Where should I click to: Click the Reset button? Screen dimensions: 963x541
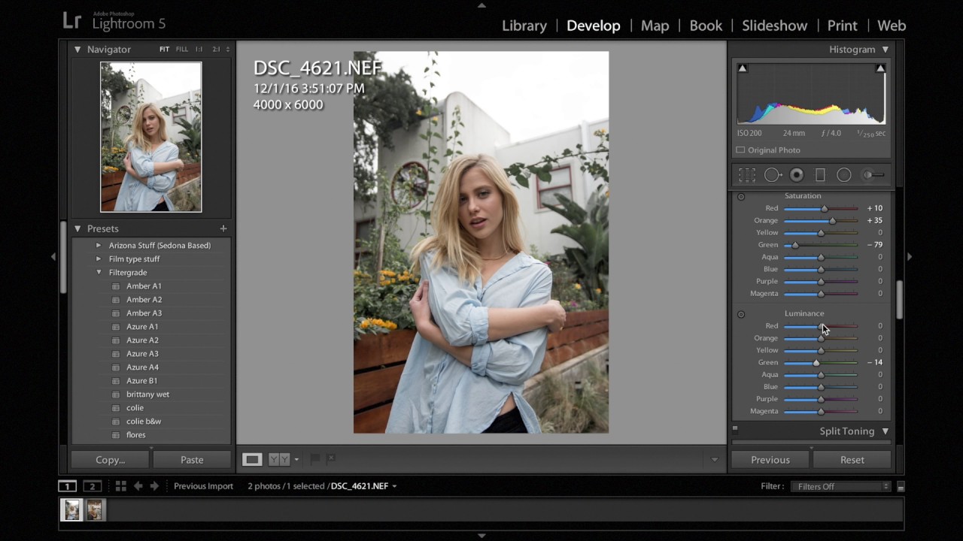pos(852,460)
